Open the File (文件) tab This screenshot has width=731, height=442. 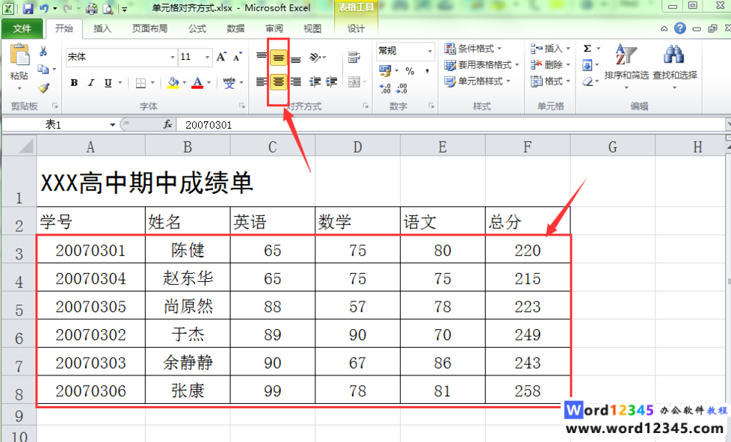coord(22,29)
